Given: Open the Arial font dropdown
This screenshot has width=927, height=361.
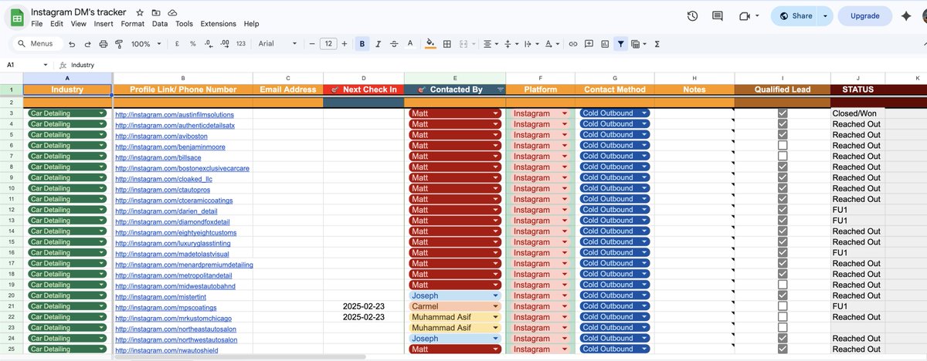Looking at the screenshot, I should pyautogui.click(x=278, y=44).
